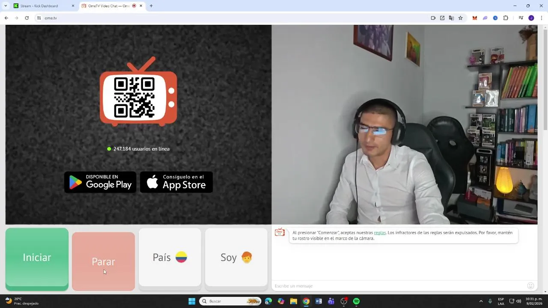Bookmark this page with the star
The image size is (548, 308).
point(461,18)
